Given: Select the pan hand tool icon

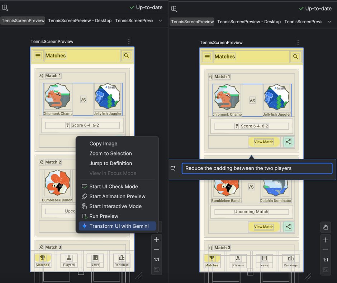Looking at the screenshot, I should point(326,227).
